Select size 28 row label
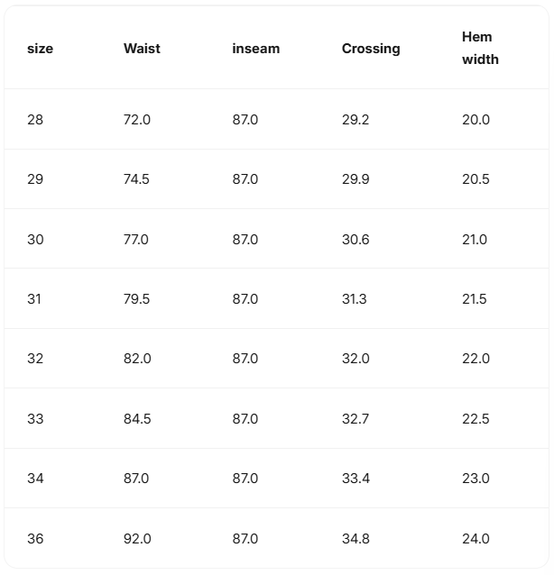The height and width of the screenshot is (575, 554). coord(35,120)
